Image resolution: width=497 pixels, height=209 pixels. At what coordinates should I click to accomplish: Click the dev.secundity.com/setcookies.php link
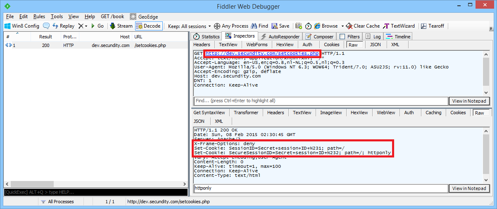[262, 54]
